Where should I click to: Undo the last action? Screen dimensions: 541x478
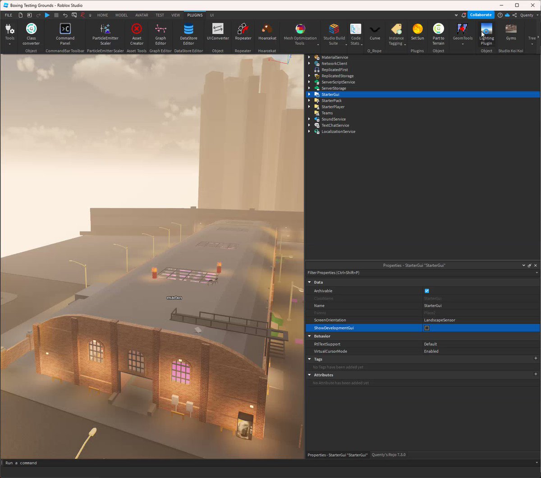click(x=65, y=15)
